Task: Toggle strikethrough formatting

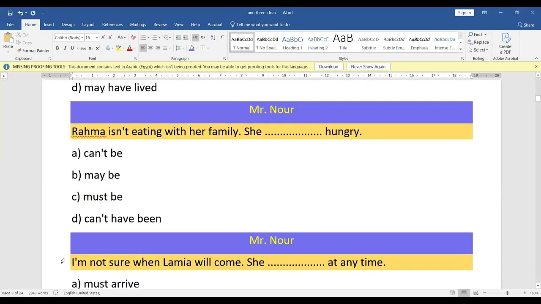Action: 83,48
